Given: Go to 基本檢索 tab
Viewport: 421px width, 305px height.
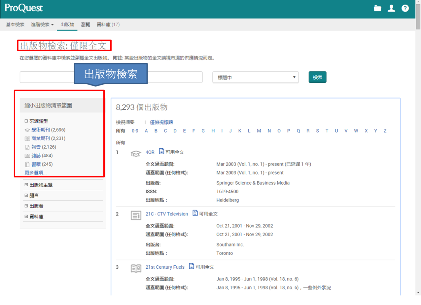Looking at the screenshot, I should point(15,25).
